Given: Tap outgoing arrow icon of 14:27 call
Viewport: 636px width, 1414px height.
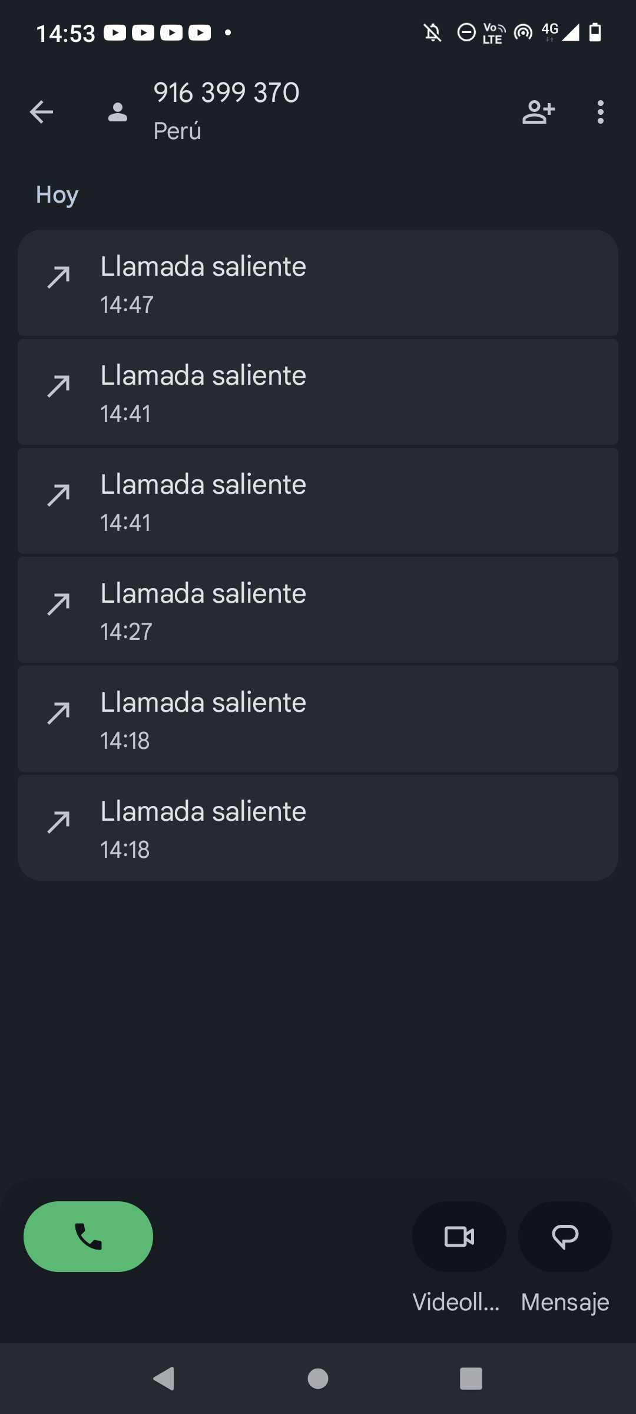Looking at the screenshot, I should pyautogui.click(x=59, y=604).
